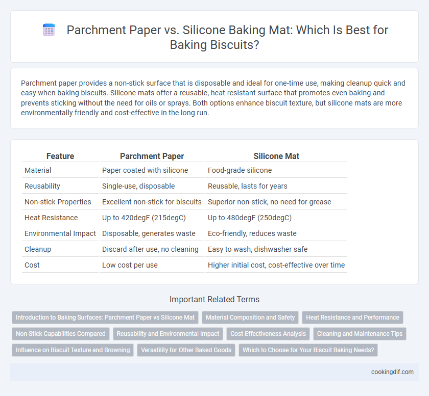Open Reusability and Environmental Impact tag

(x=168, y=334)
